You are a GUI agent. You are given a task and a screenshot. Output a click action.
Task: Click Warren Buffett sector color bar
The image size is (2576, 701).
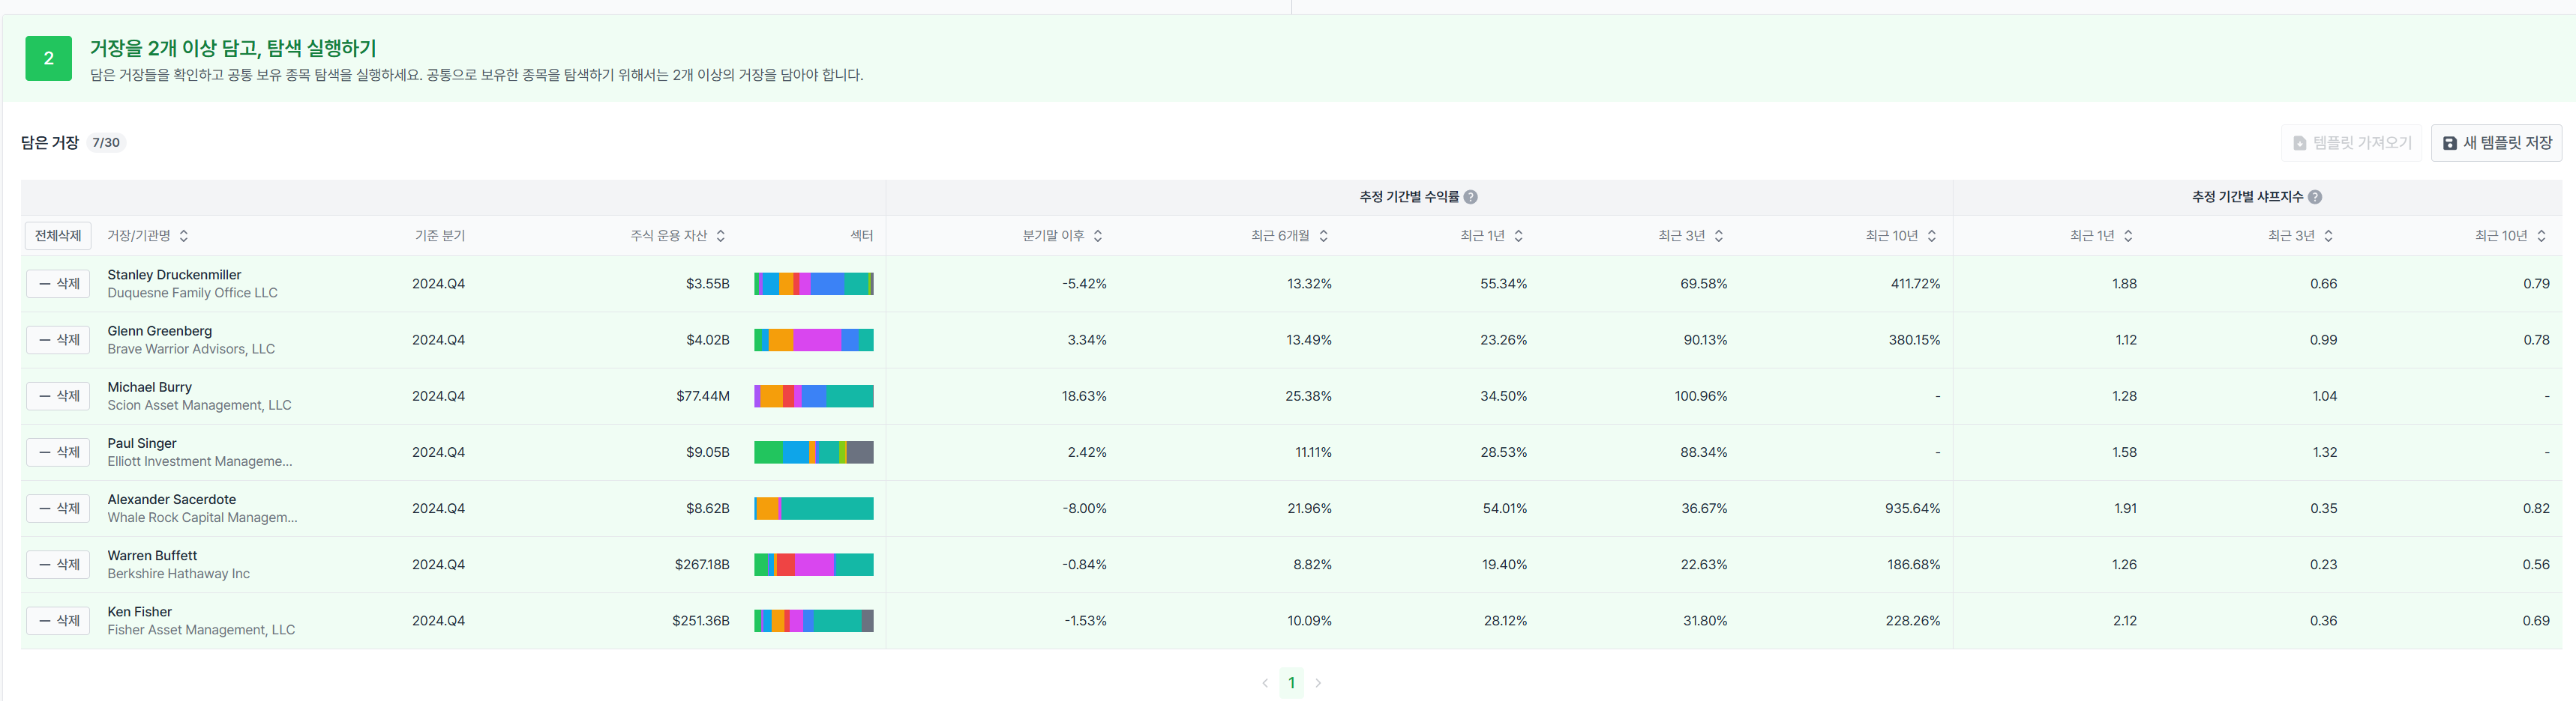pyautogui.click(x=814, y=564)
